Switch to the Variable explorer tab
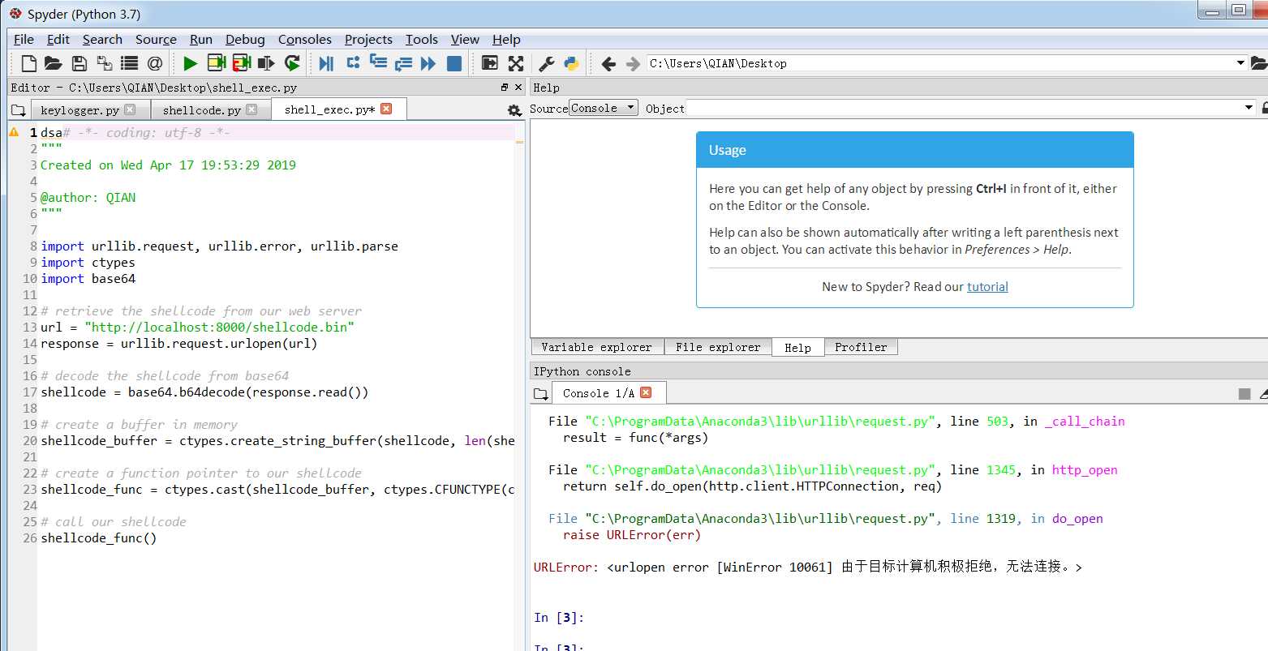 coord(596,347)
